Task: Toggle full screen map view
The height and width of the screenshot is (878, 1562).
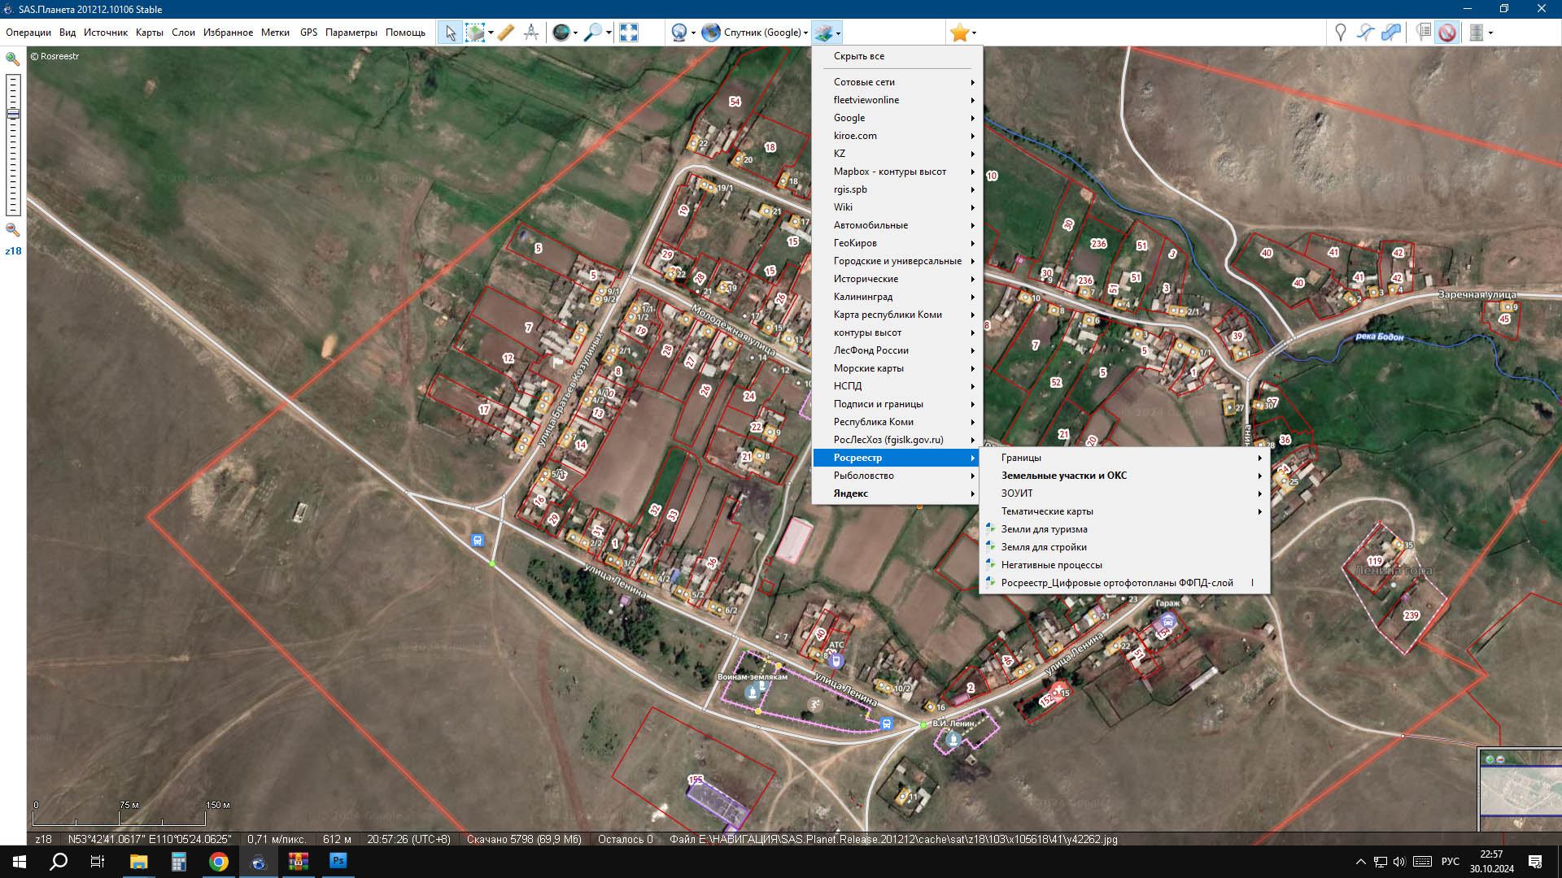Action: [x=629, y=33]
